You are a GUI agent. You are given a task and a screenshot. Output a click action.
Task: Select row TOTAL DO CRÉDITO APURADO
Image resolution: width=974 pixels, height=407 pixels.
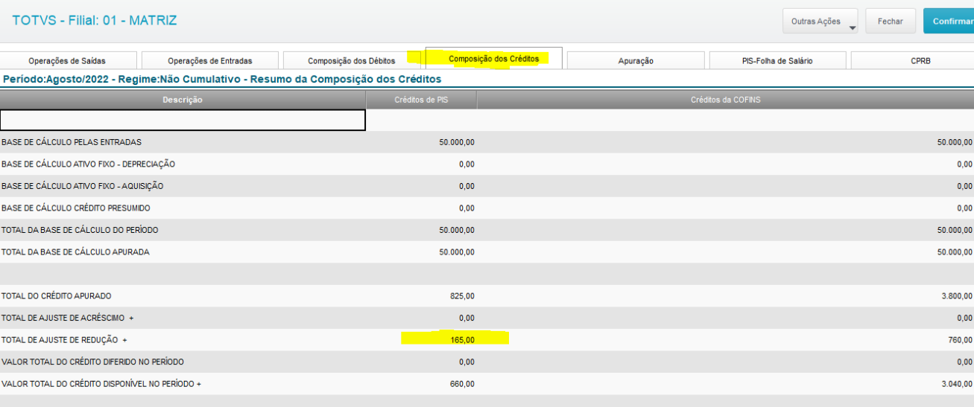pos(487,296)
